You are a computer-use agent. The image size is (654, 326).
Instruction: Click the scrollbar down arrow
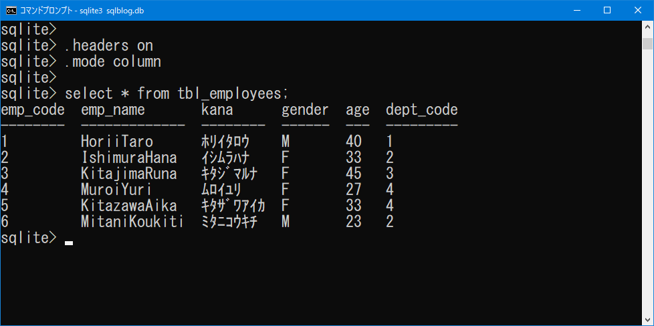pos(647,319)
